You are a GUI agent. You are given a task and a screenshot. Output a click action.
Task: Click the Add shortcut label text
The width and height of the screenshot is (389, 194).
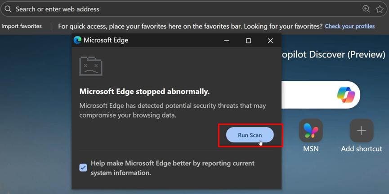362,149
